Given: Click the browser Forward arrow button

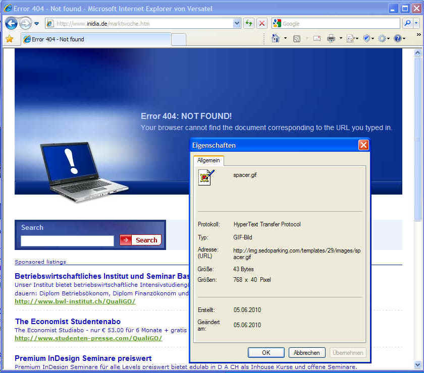Looking at the screenshot, I should point(25,24).
